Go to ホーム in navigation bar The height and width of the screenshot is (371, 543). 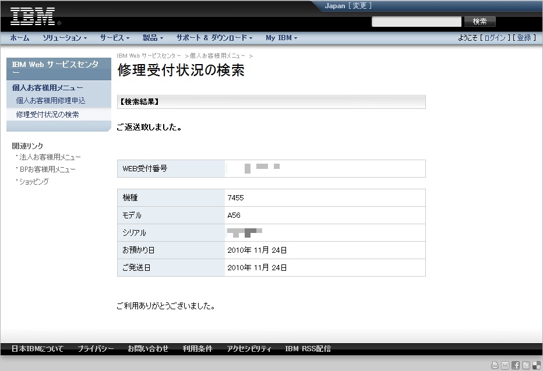20,38
